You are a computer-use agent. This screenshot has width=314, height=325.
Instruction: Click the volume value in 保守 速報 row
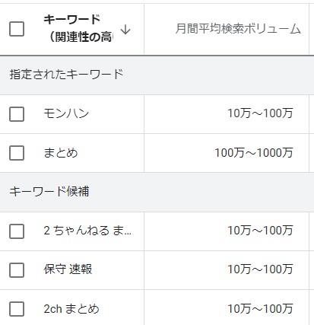(260, 269)
